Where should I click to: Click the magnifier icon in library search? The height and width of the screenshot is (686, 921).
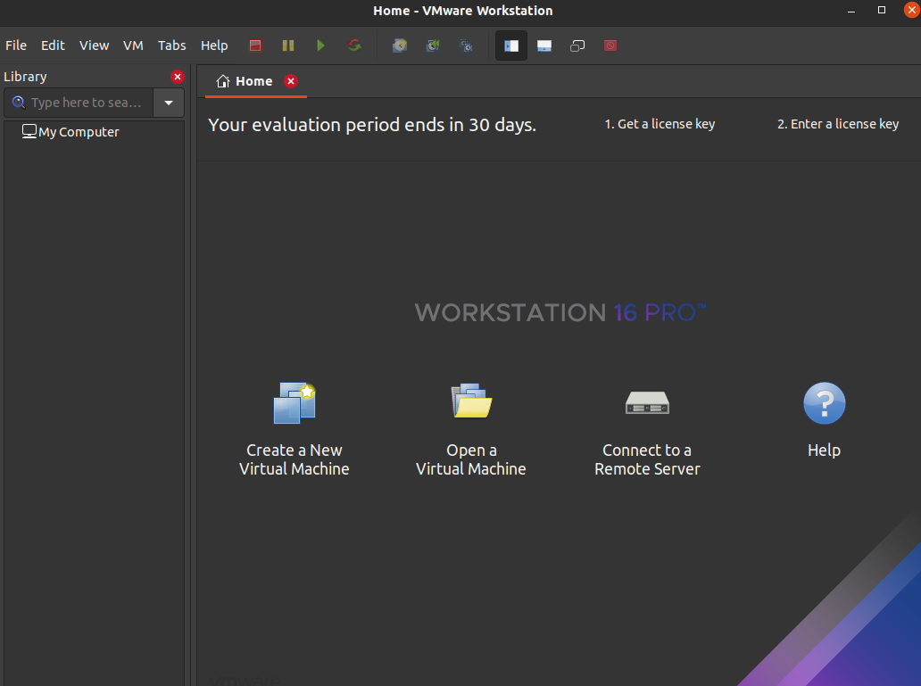(x=19, y=103)
